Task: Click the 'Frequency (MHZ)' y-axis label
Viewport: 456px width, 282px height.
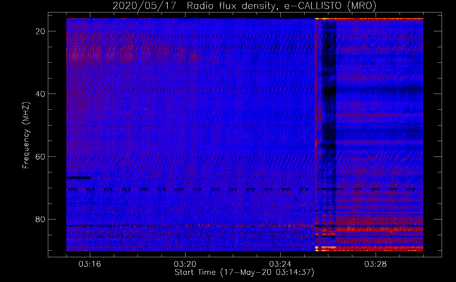Action: coord(26,135)
